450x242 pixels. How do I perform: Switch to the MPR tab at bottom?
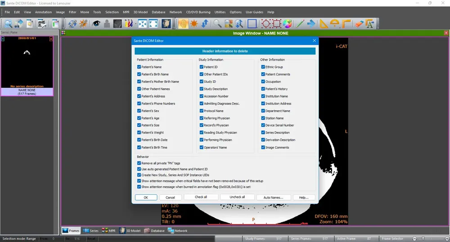pos(109,231)
